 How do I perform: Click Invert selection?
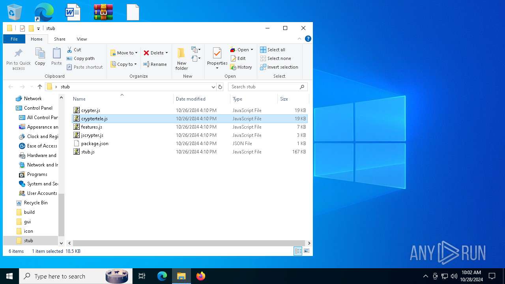279,67
